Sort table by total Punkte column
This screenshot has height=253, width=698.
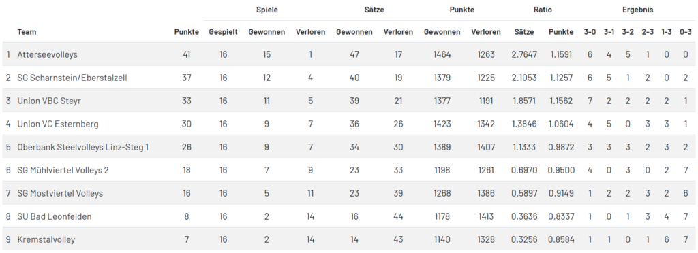[187, 32]
